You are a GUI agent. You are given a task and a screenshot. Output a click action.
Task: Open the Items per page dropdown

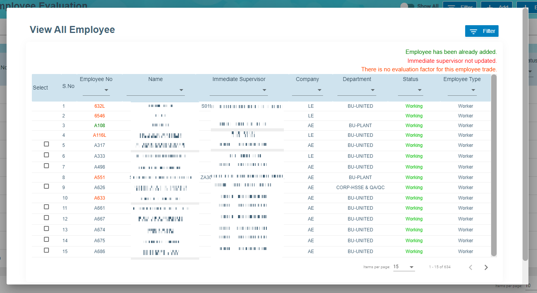[404, 267]
